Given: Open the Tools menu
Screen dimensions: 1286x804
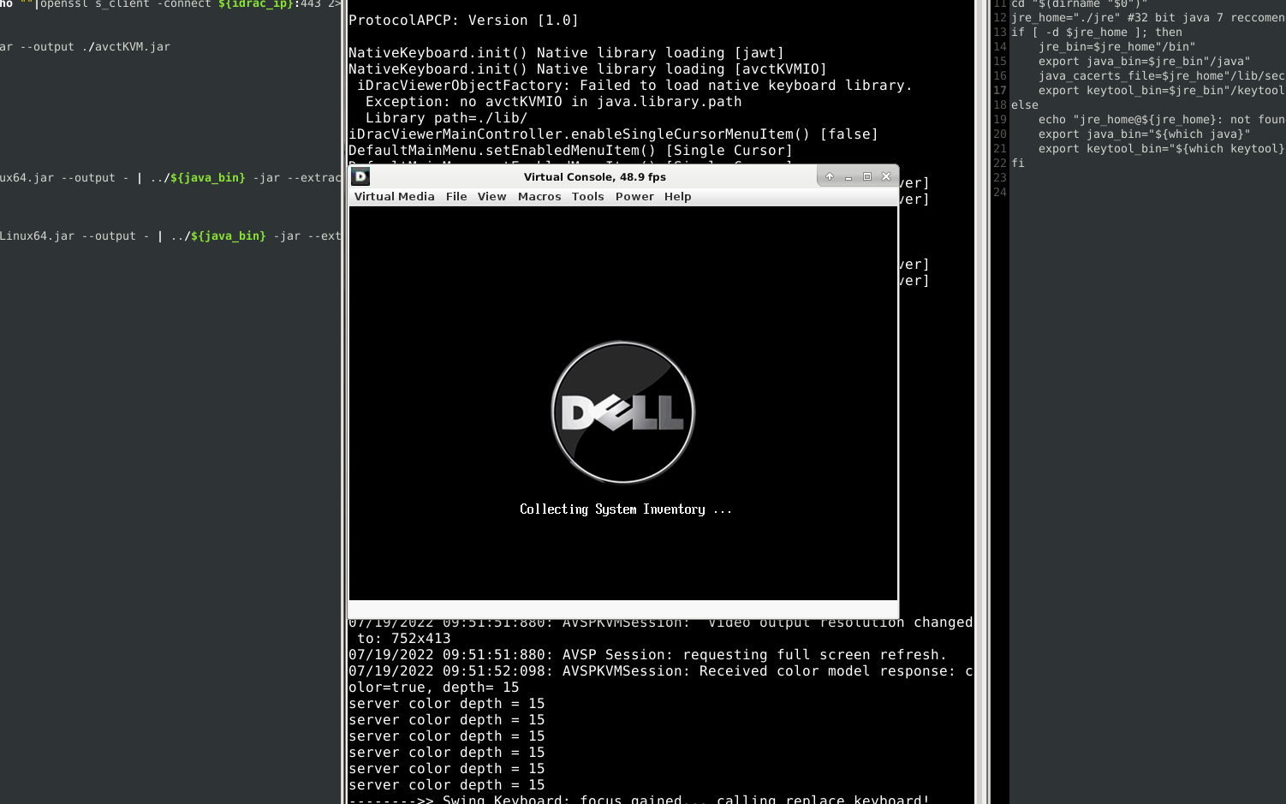Looking at the screenshot, I should [587, 196].
